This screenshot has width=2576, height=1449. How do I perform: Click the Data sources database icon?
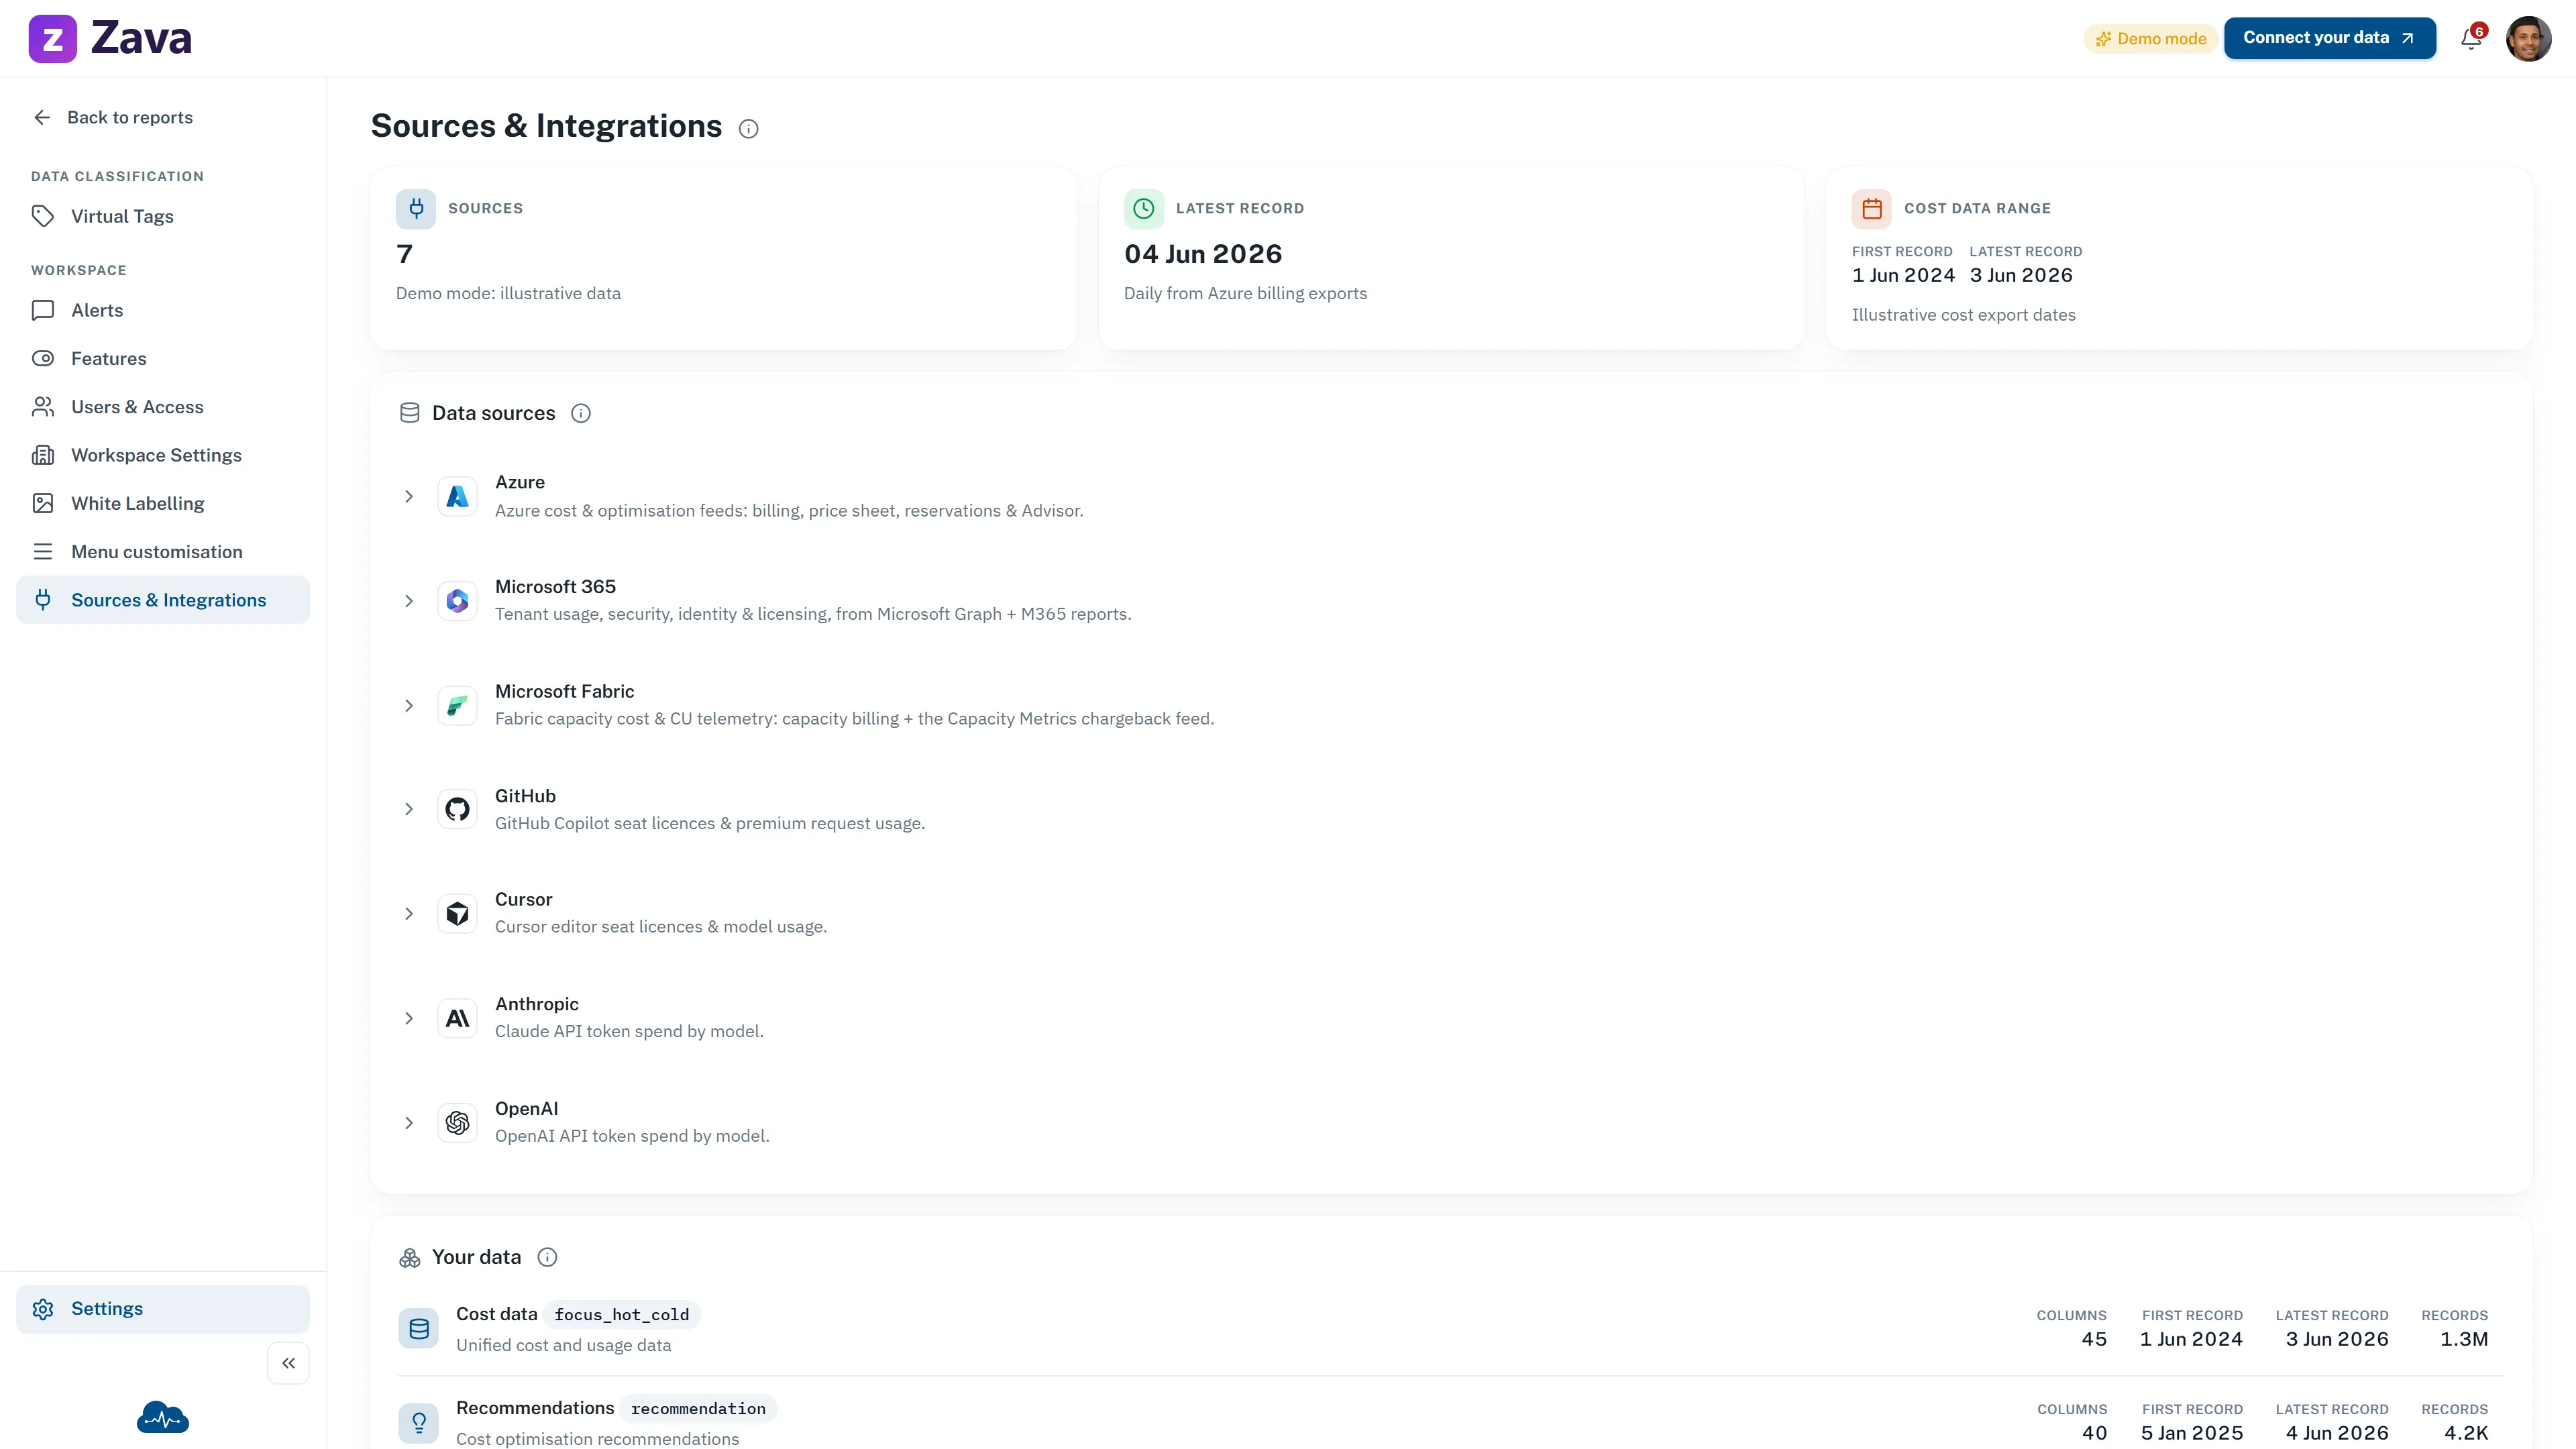(409, 413)
